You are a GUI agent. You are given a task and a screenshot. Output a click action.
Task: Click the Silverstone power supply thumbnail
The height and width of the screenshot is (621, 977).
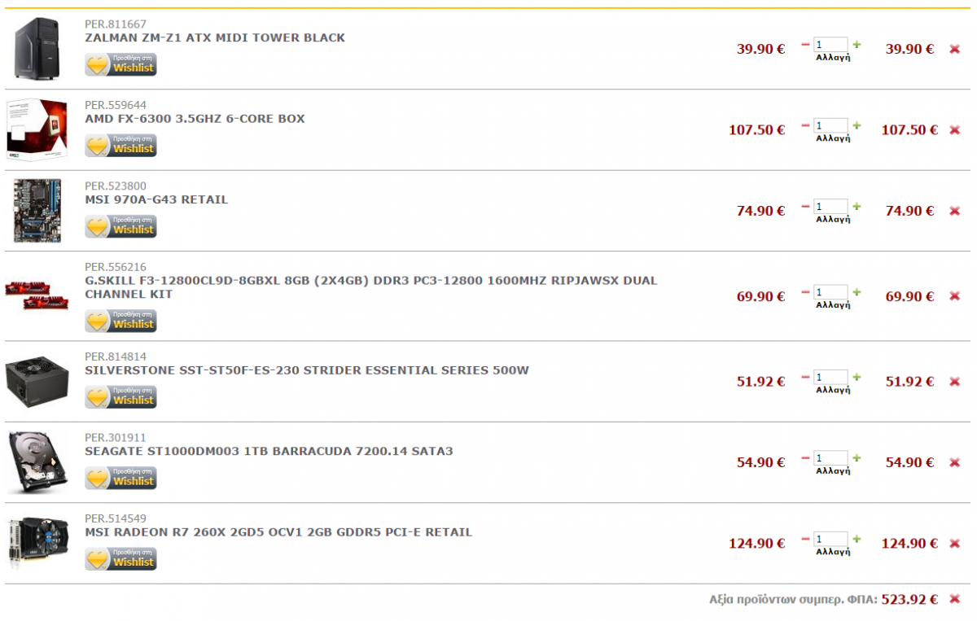(x=33, y=381)
